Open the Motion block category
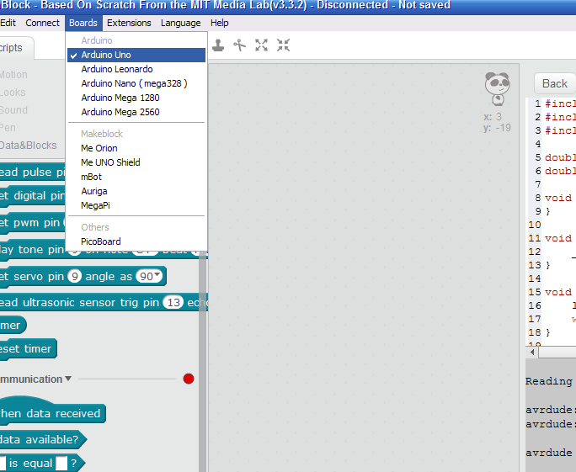The height and width of the screenshot is (472, 576). point(13,75)
